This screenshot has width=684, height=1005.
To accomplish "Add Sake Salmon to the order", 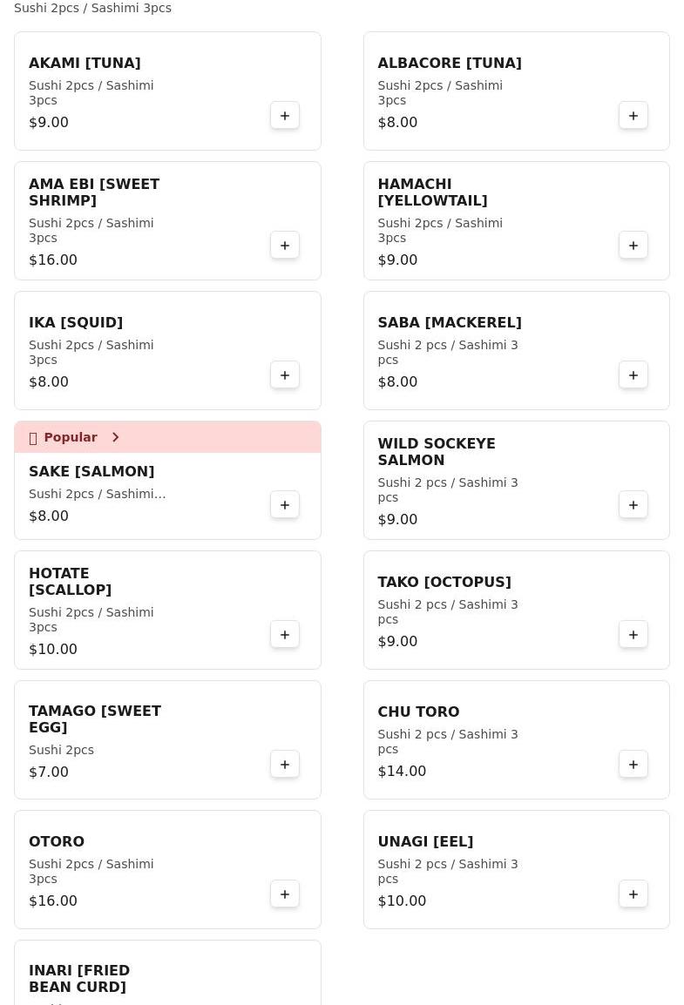I will (x=285, y=505).
